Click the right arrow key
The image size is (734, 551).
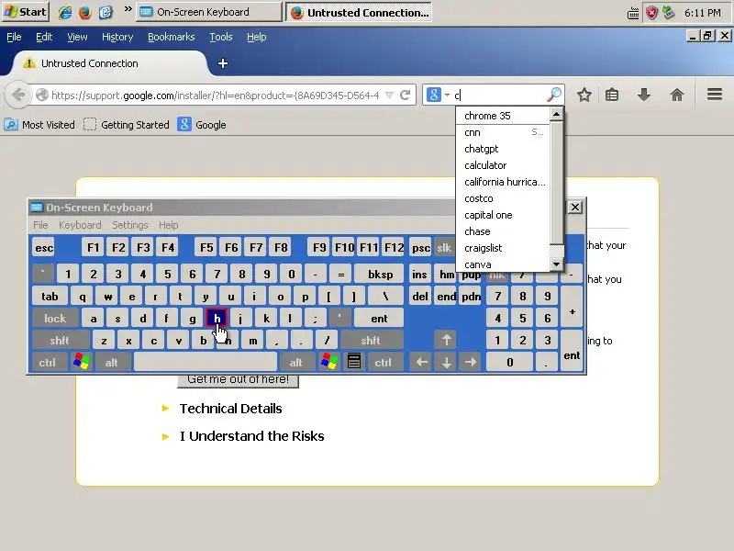pyautogui.click(x=471, y=362)
